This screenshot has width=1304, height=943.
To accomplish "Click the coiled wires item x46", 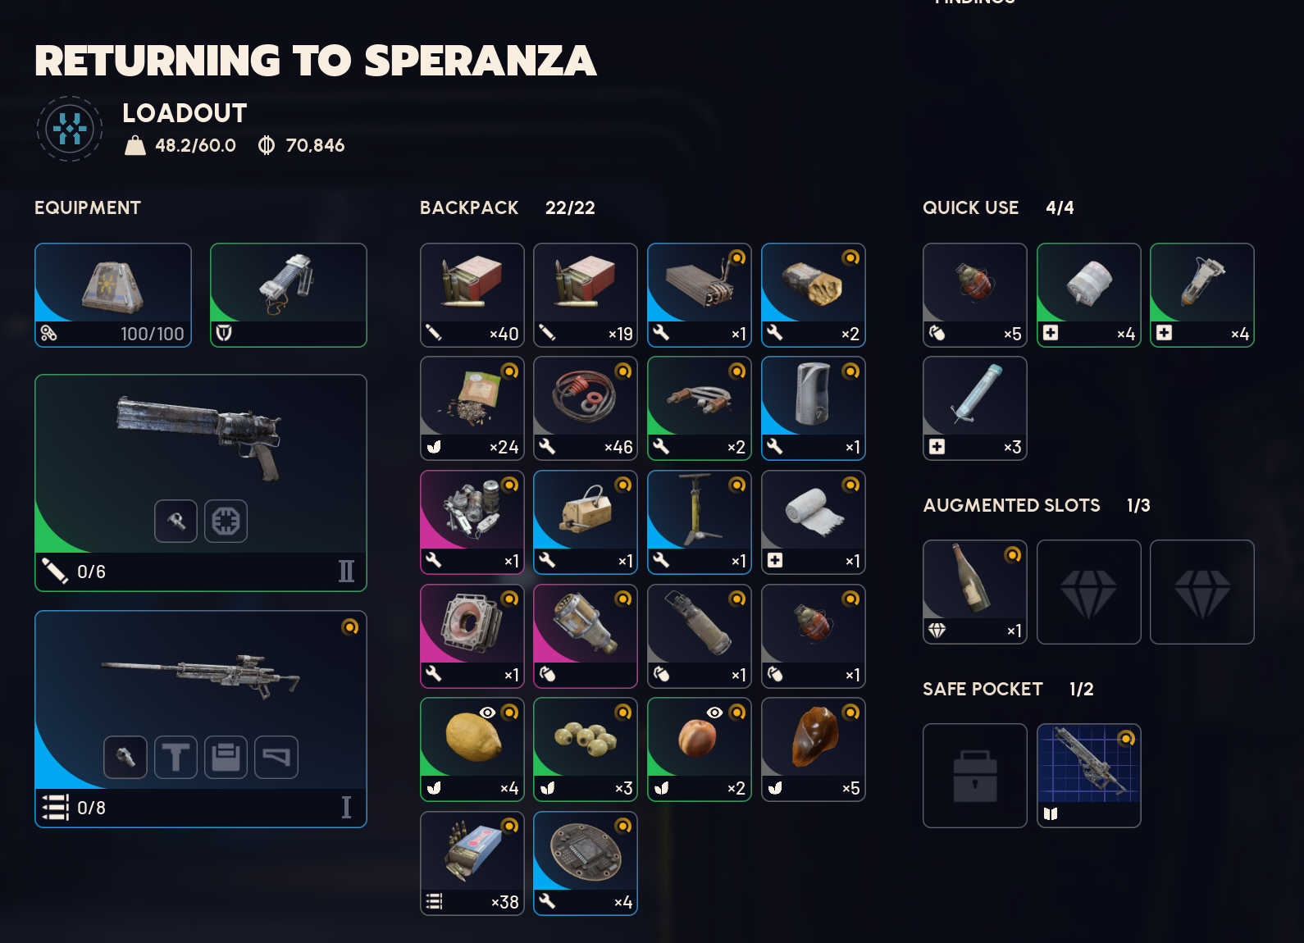I will click(585, 408).
